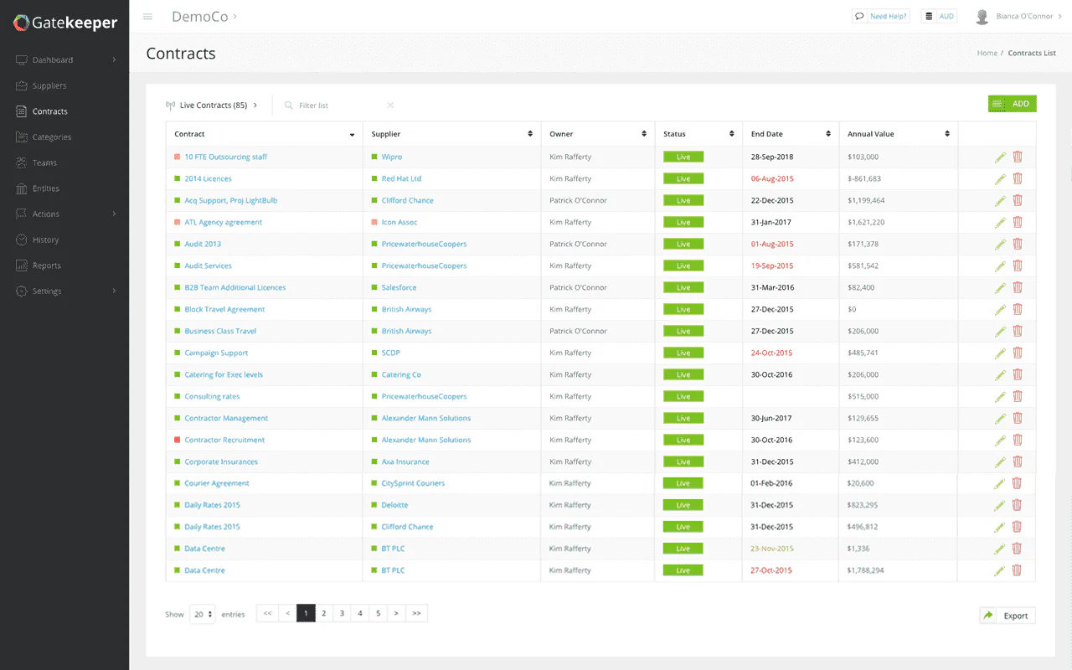
Task: Edit the Campaign Support contract
Action: [1000, 353]
